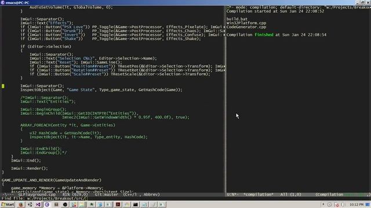
Task: Click the "Scale##reset" code line
Action: click(120, 74)
